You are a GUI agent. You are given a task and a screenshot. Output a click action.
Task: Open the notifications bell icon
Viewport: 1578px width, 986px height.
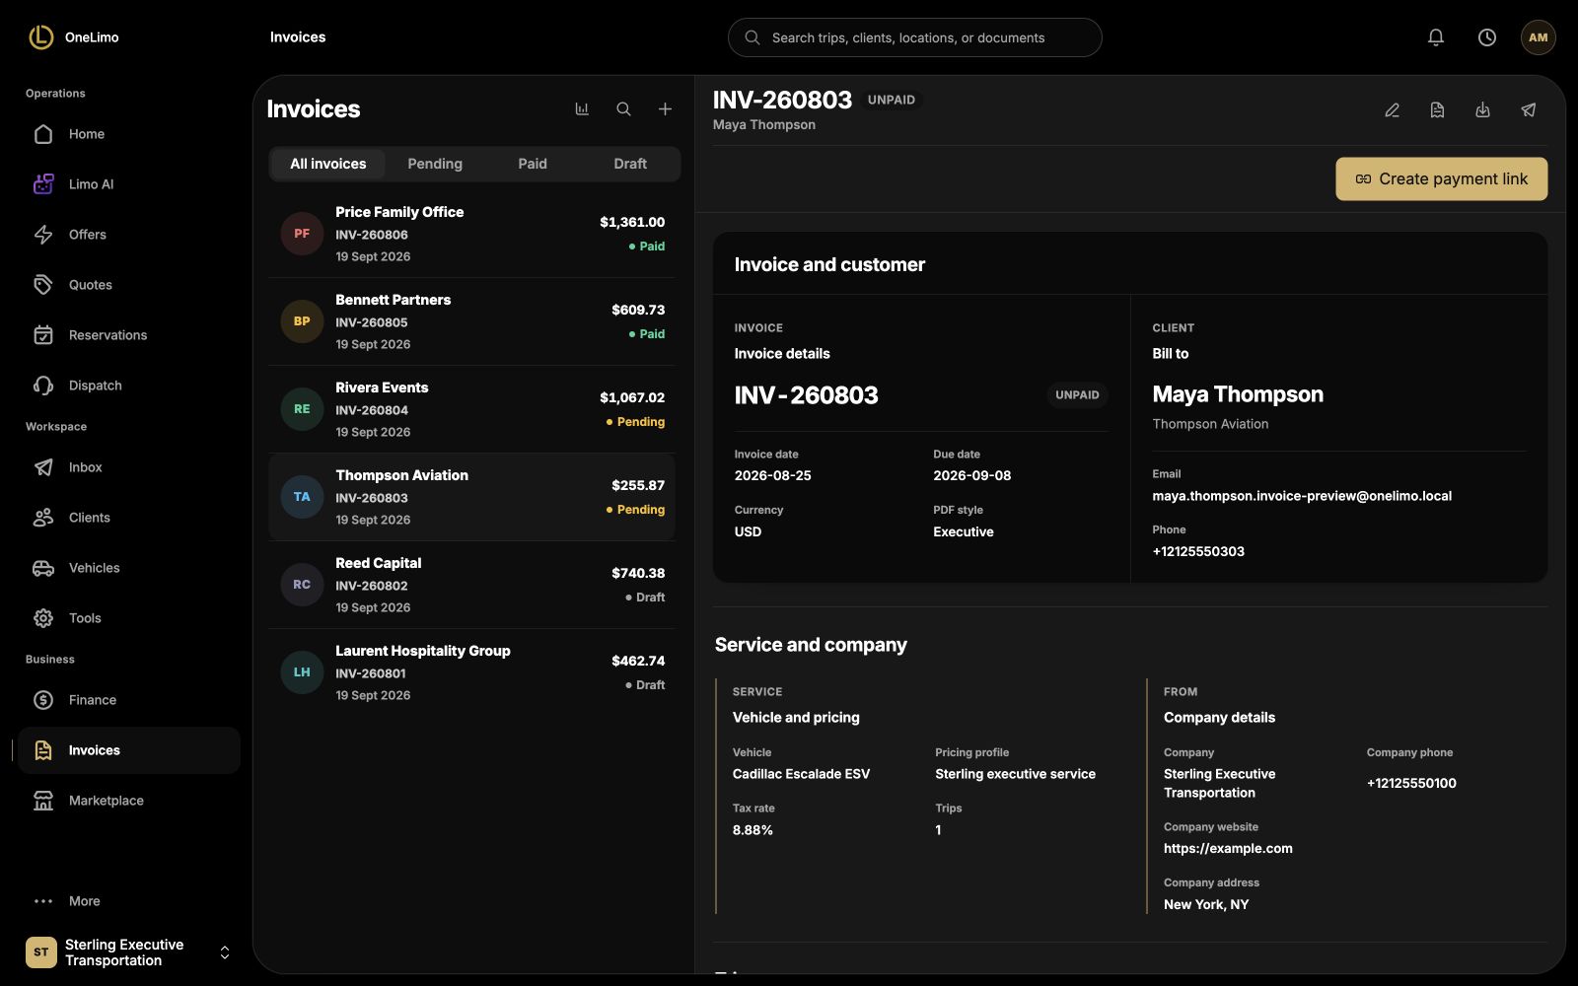click(x=1436, y=37)
